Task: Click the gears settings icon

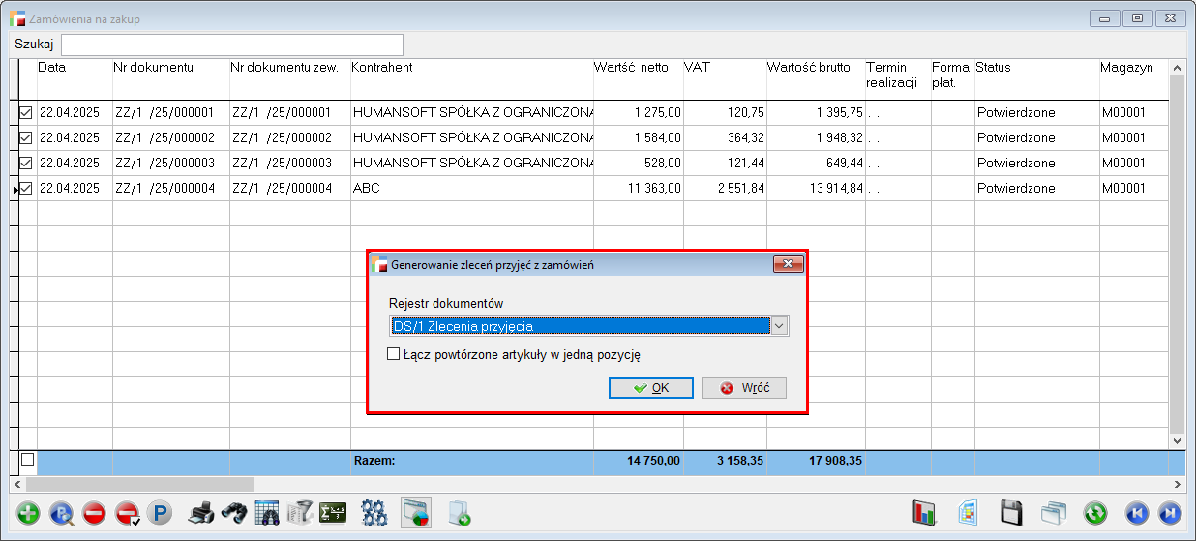Action: (374, 513)
